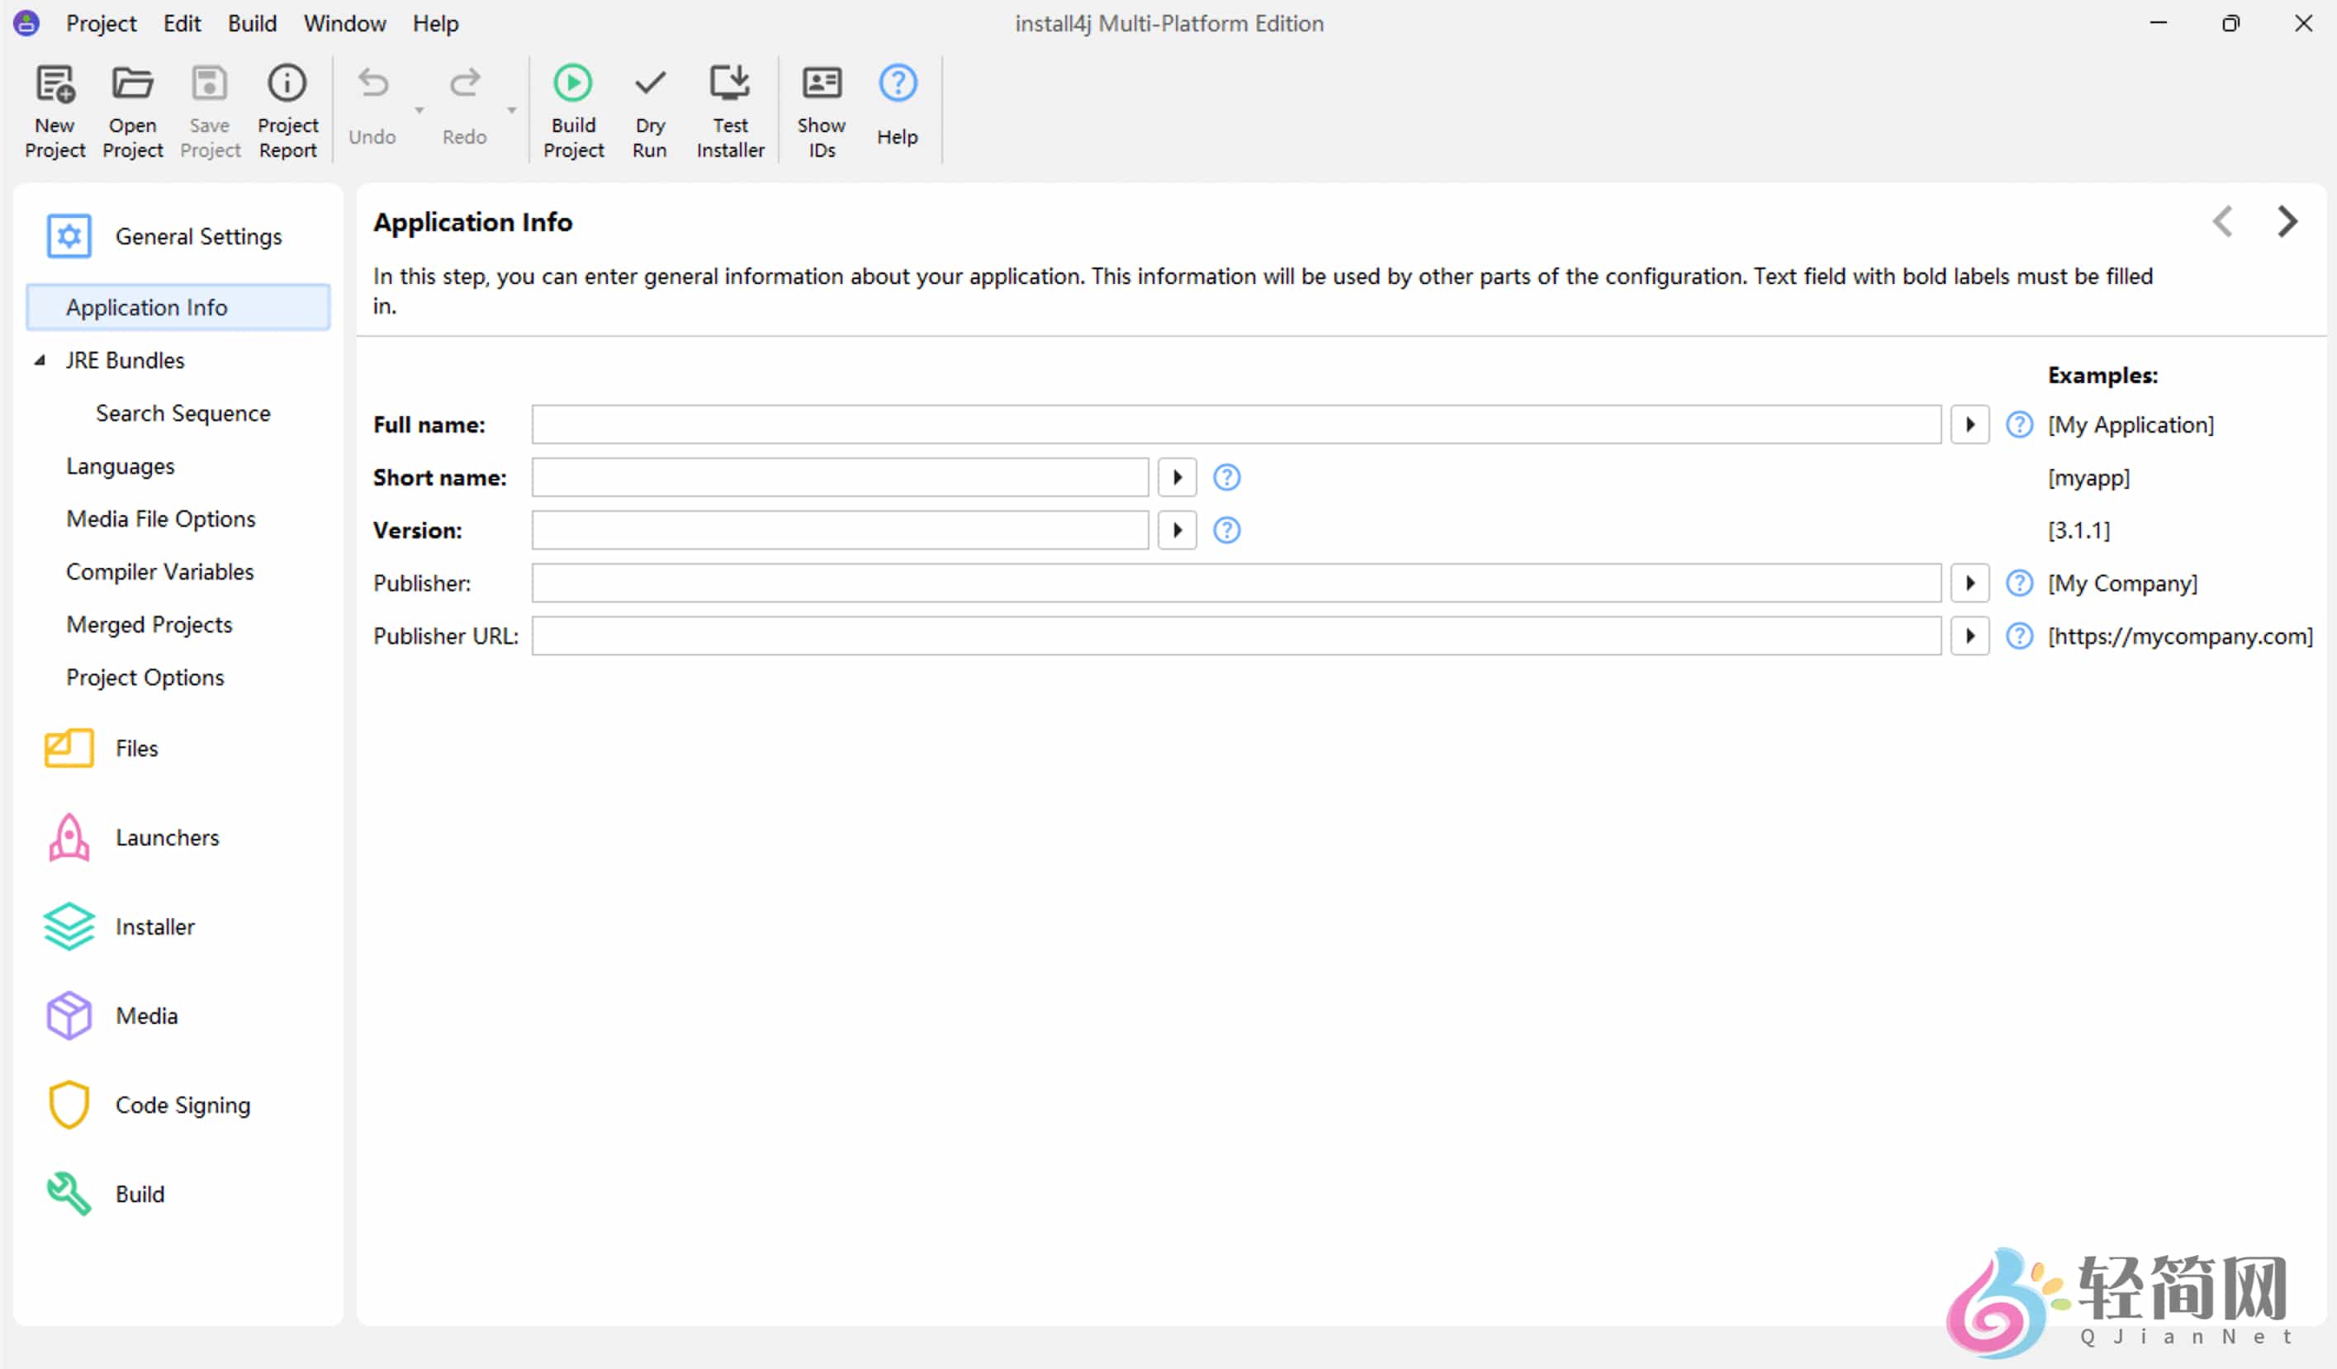
Task: Run a Dry Run
Action: [649, 110]
